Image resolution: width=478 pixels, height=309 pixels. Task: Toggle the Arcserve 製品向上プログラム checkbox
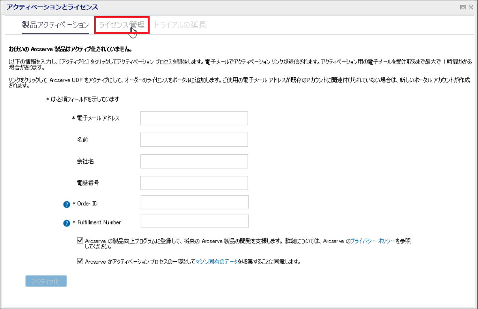[x=79, y=240]
